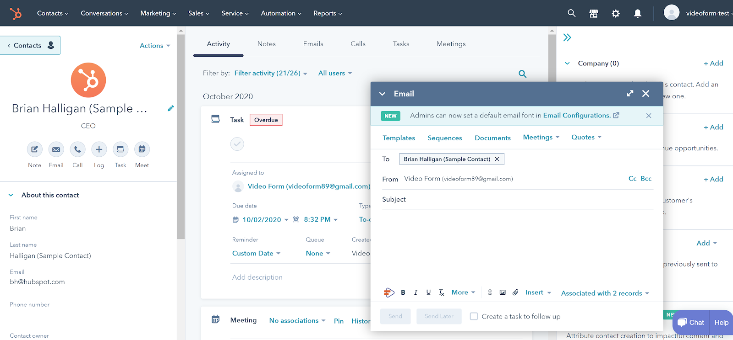Image resolution: width=733 pixels, height=340 pixels.
Task: Click the user avatar in top bar
Action: click(671, 13)
